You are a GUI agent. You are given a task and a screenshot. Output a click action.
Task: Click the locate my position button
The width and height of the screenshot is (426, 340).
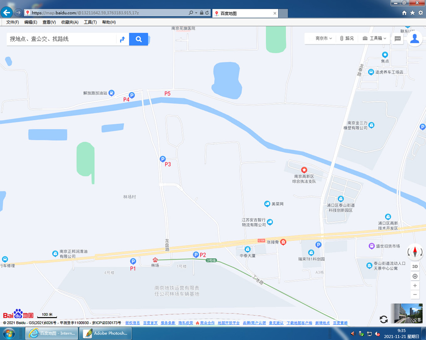point(415,276)
